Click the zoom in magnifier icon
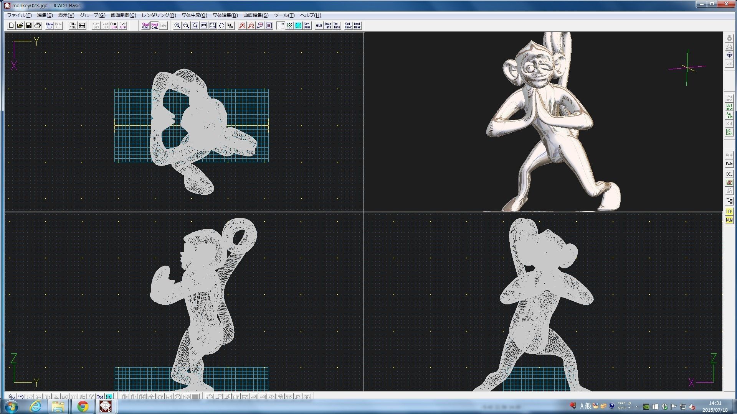 tap(177, 26)
